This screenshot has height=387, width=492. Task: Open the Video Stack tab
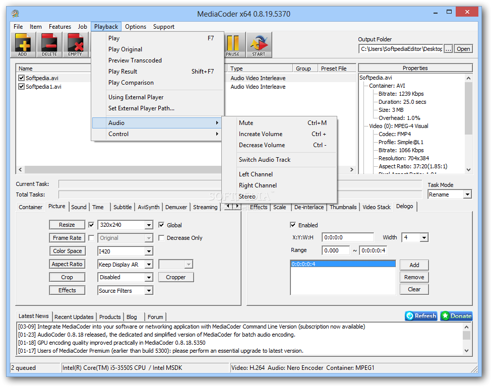376,207
